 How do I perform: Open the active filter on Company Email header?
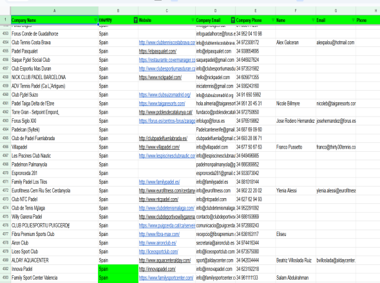[x=233, y=21]
